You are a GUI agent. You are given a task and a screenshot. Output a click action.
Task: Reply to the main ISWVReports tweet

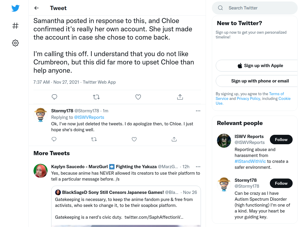[x=54, y=97]
